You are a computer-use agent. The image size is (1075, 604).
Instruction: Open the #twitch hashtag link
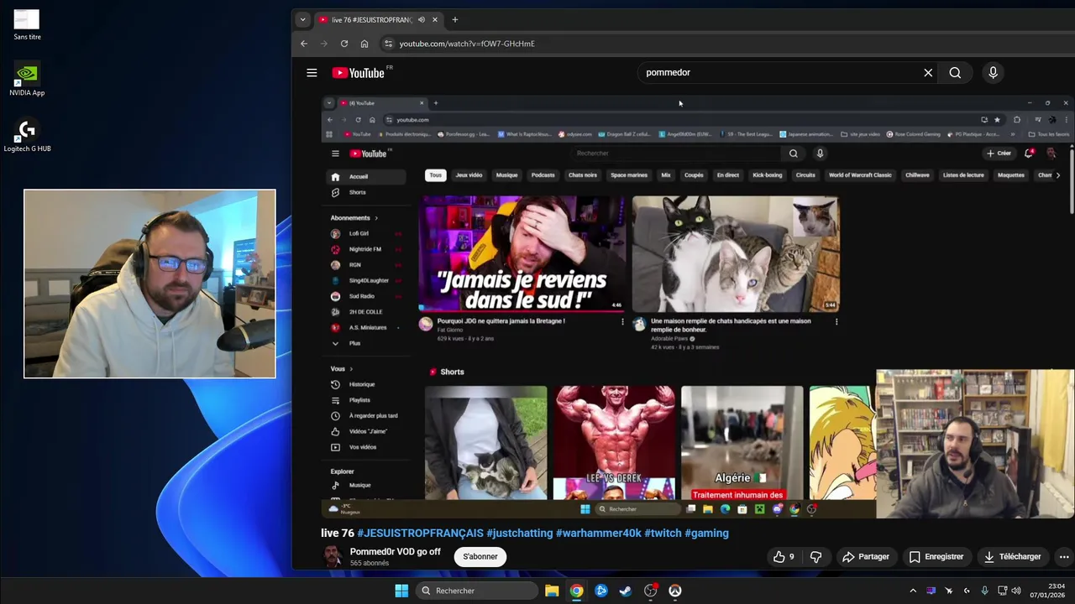[x=663, y=533]
